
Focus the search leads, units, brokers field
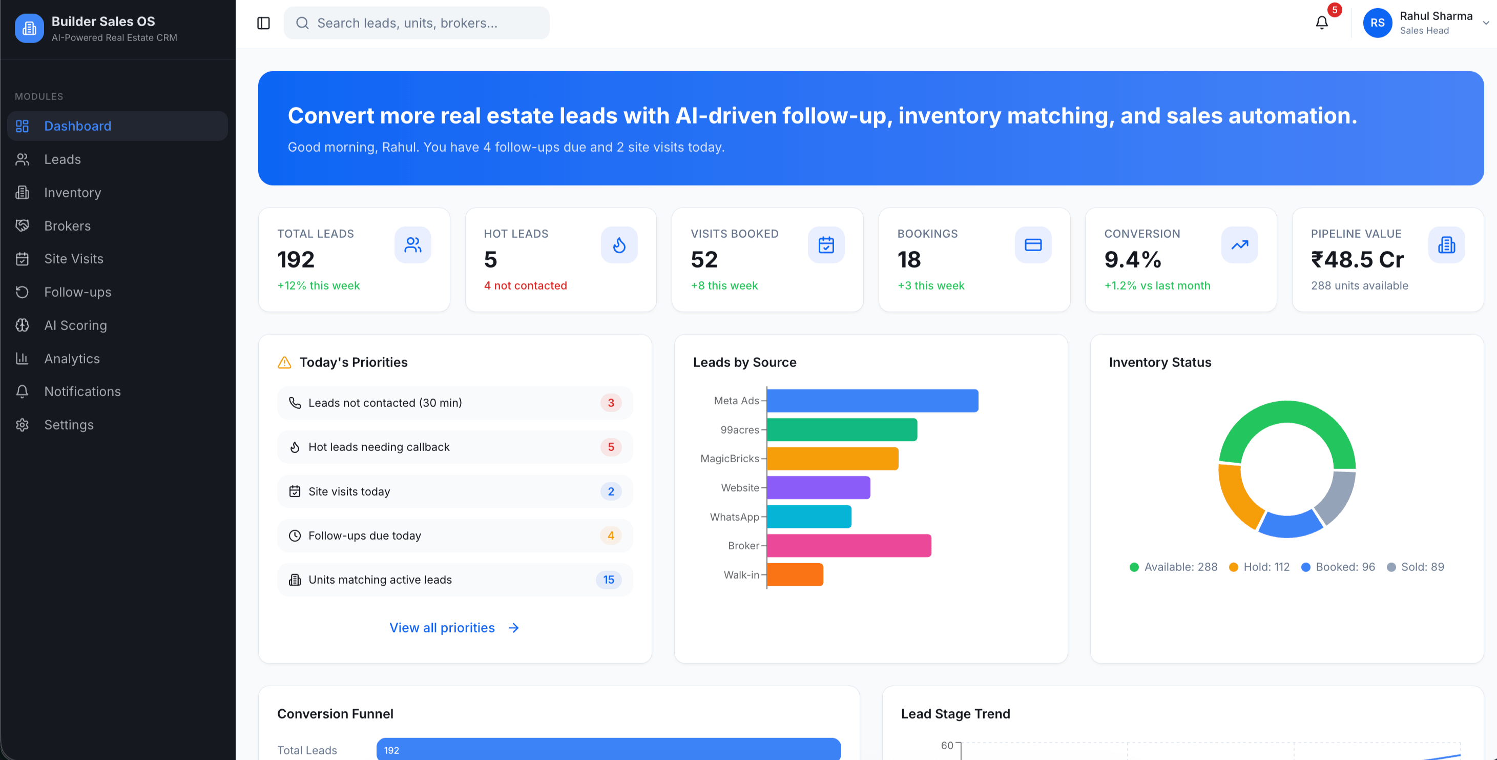(x=416, y=23)
